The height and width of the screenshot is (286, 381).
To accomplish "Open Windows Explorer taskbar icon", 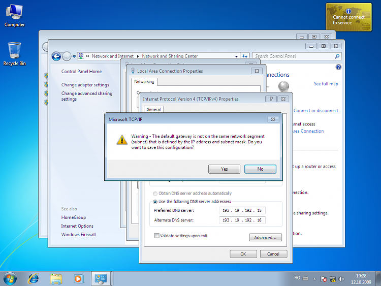I will coord(56,278).
